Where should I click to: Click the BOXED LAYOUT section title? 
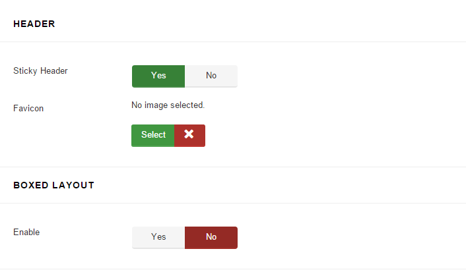tap(53, 185)
